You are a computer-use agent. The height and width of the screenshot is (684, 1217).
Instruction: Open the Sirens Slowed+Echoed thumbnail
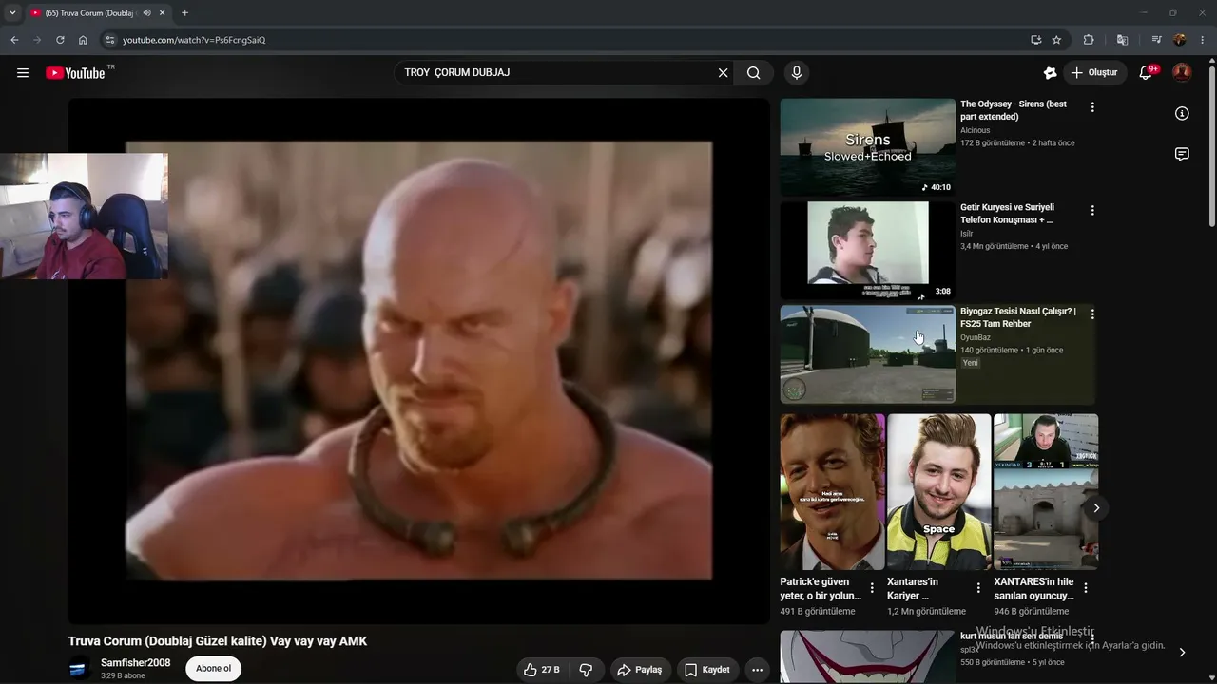868,147
